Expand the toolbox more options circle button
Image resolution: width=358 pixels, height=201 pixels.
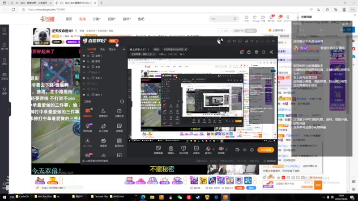click(122, 101)
